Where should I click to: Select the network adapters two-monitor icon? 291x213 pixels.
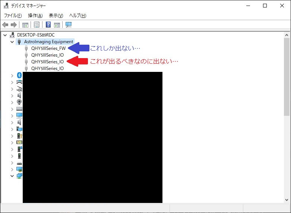(19, 176)
